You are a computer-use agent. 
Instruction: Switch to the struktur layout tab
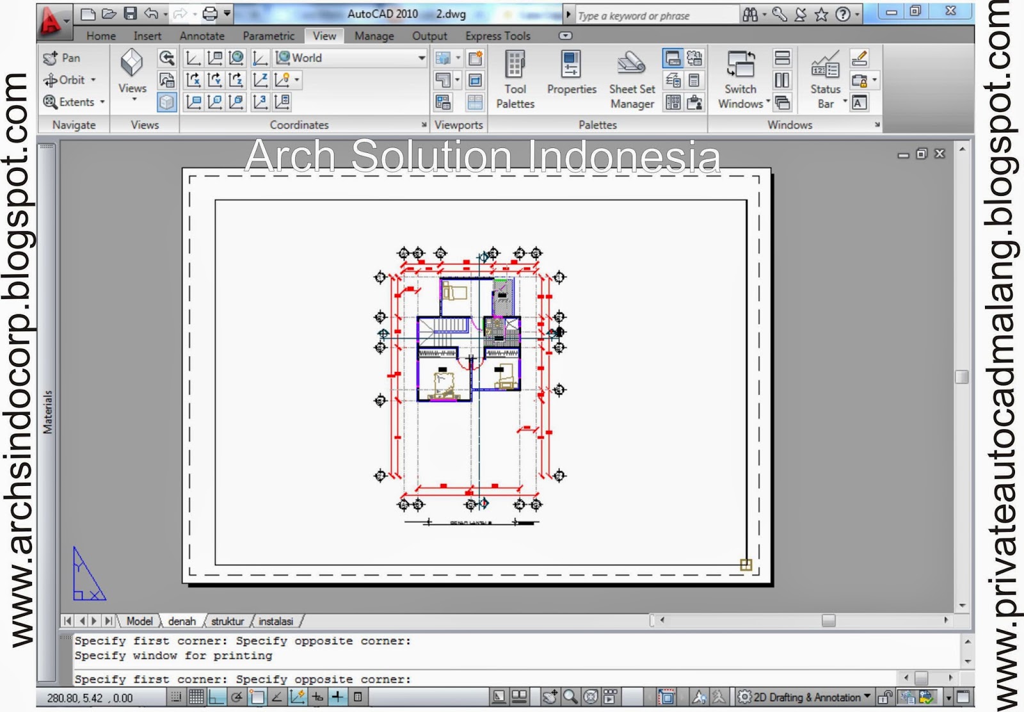tap(227, 621)
